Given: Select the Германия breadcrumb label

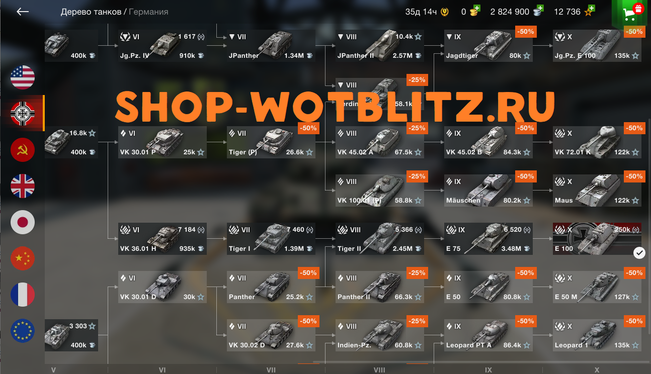Looking at the screenshot, I should coord(149,12).
